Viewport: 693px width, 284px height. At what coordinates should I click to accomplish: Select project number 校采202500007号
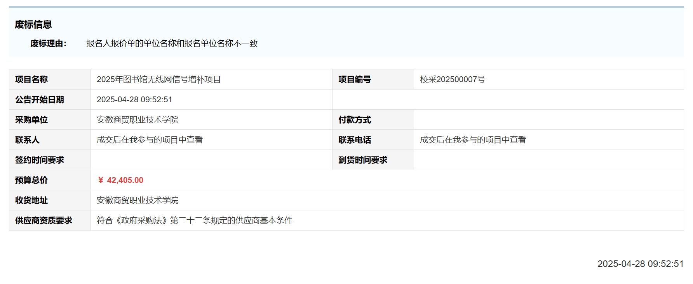coord(452,79)
